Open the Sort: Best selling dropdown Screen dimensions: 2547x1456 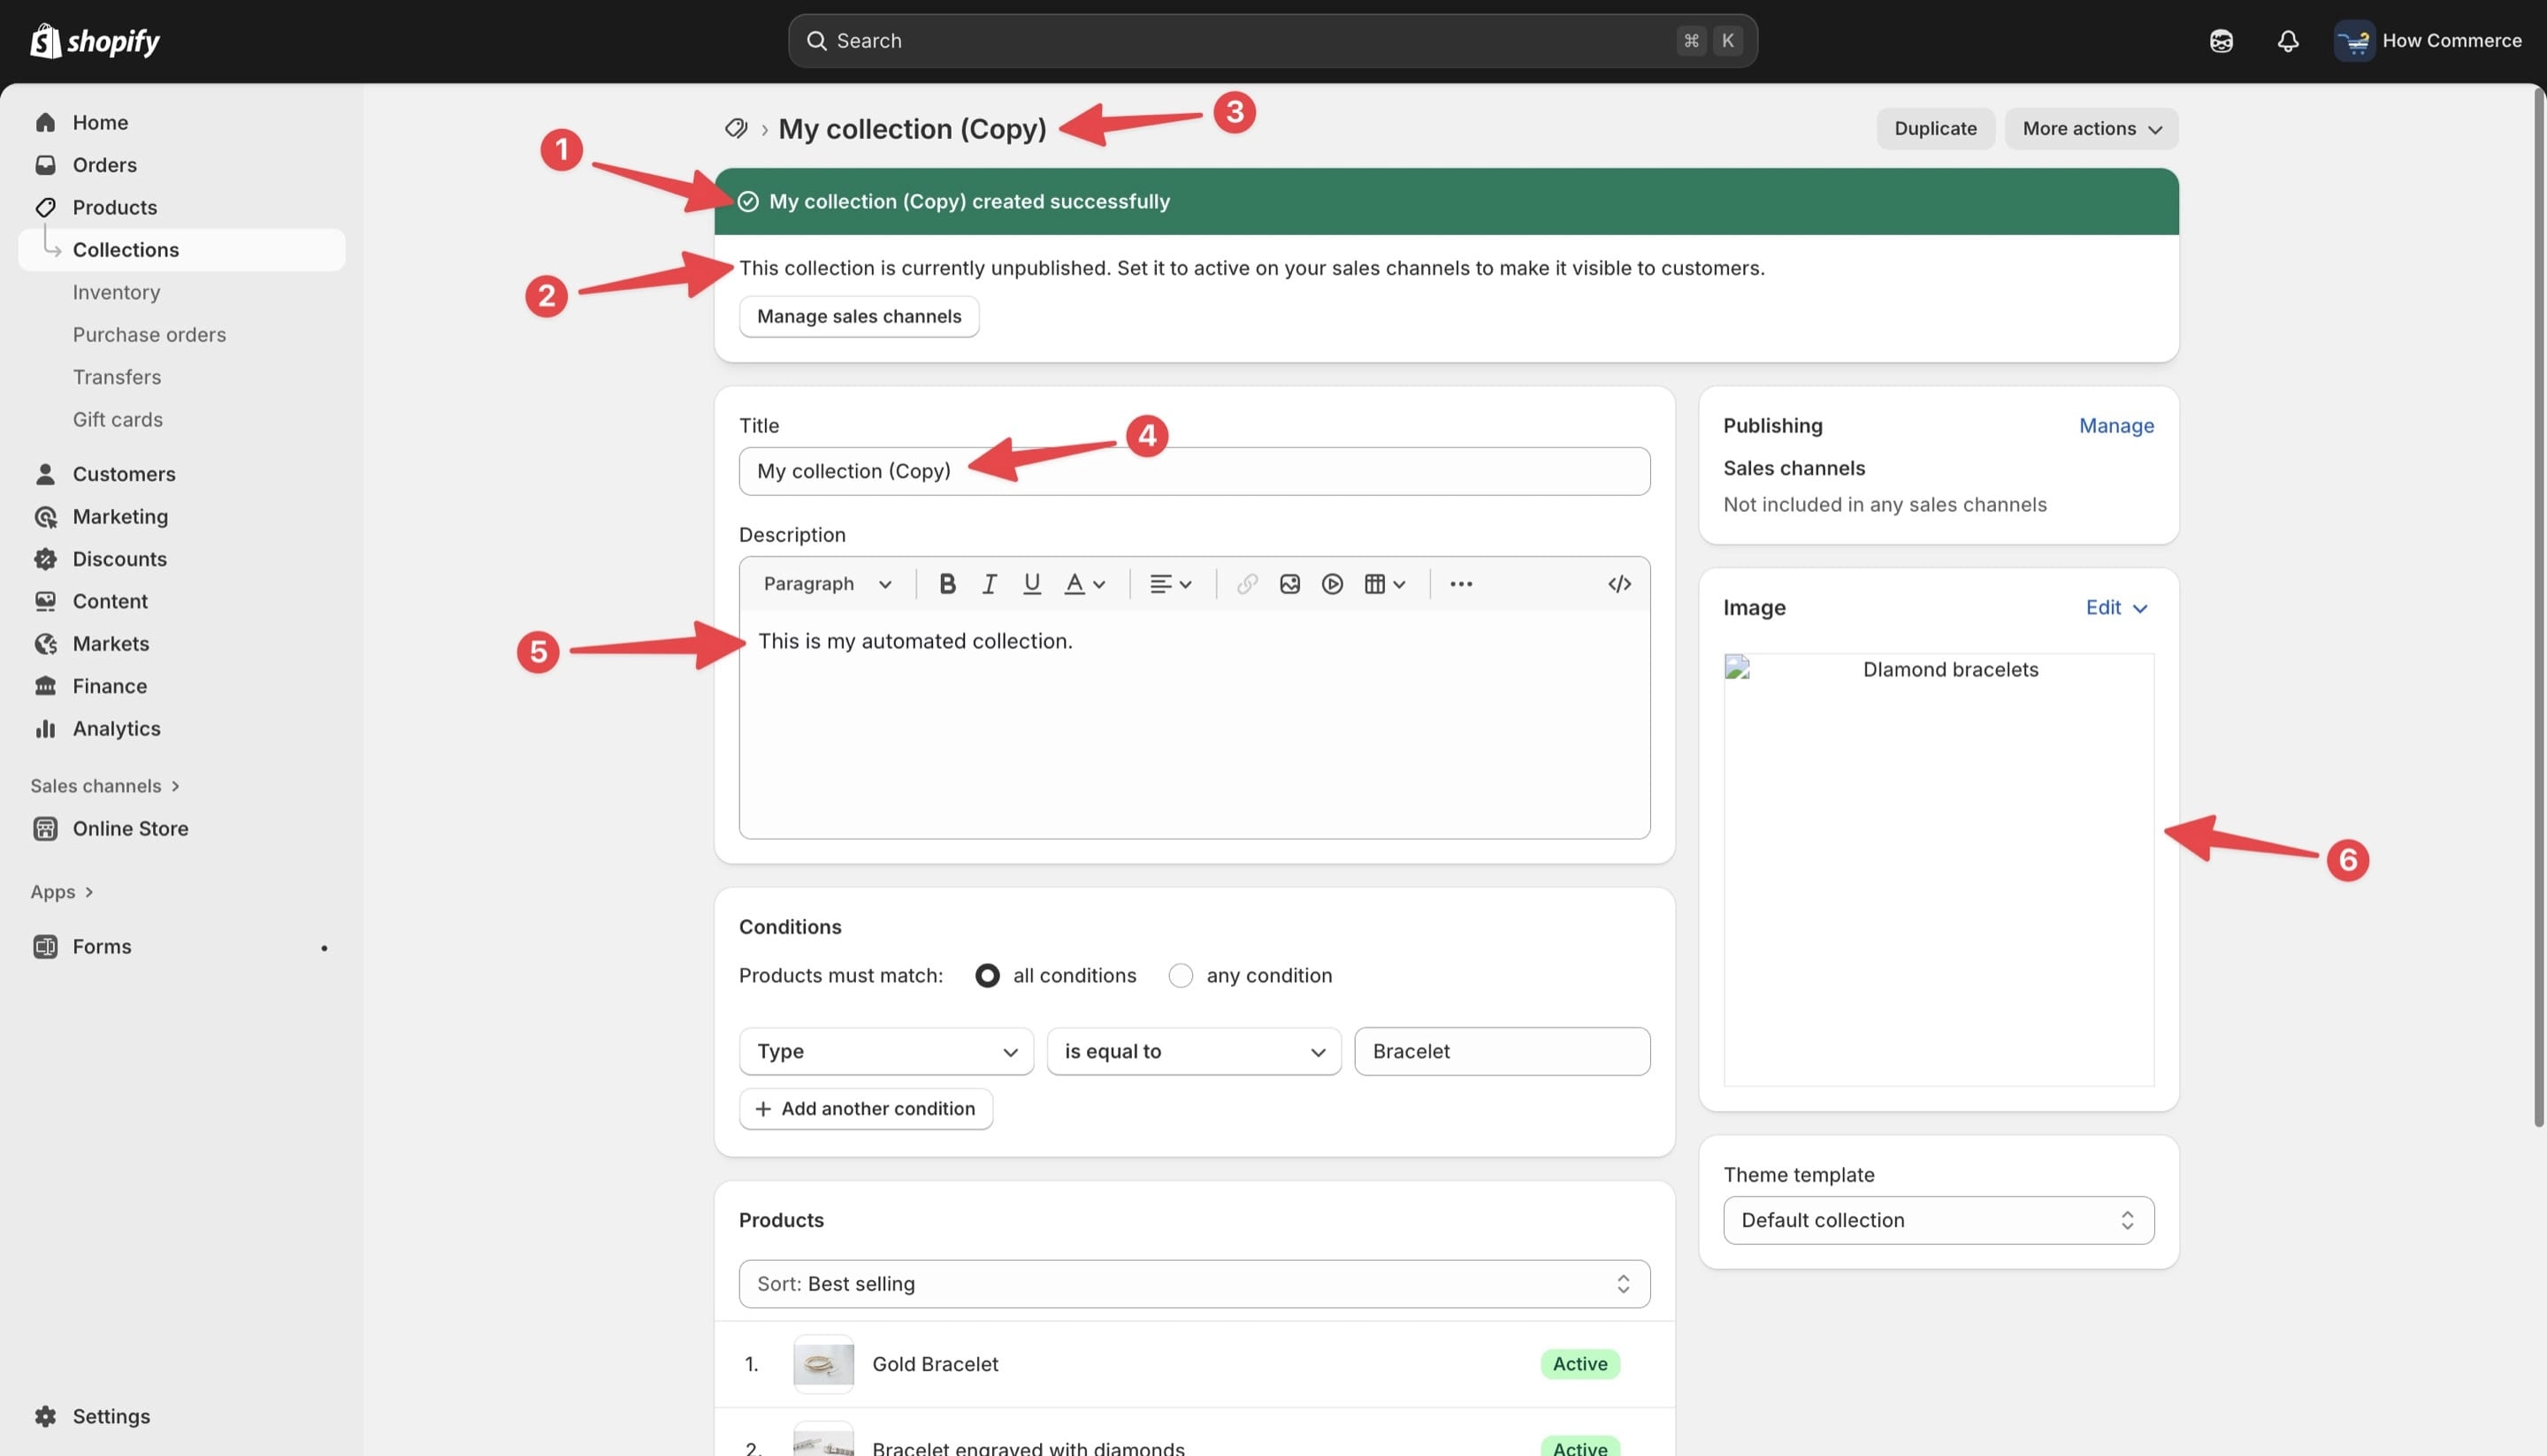pyautogui.click(x=1194, y=1284)
